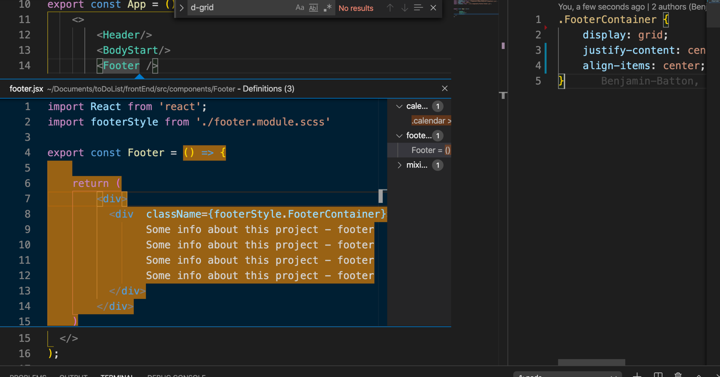The height and width of the screenshot is (377, 720).
Task: Click the closing </> fragment tag on line 15
Action: click(x=69, y=338)
